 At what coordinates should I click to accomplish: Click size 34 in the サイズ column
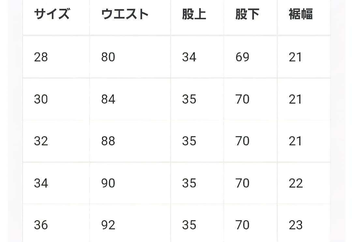41,183
